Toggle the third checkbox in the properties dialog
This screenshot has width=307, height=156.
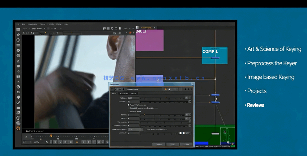[x=129, y=111]
